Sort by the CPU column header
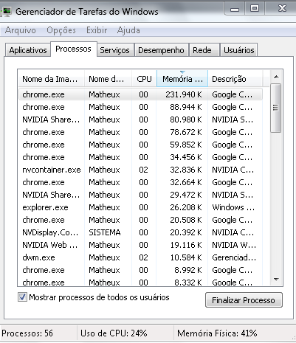Screen dimensions: 296x343 point(144,79)
